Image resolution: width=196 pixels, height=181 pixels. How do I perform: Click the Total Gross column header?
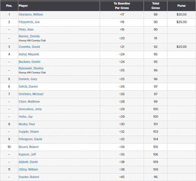[x=156, y=6]
